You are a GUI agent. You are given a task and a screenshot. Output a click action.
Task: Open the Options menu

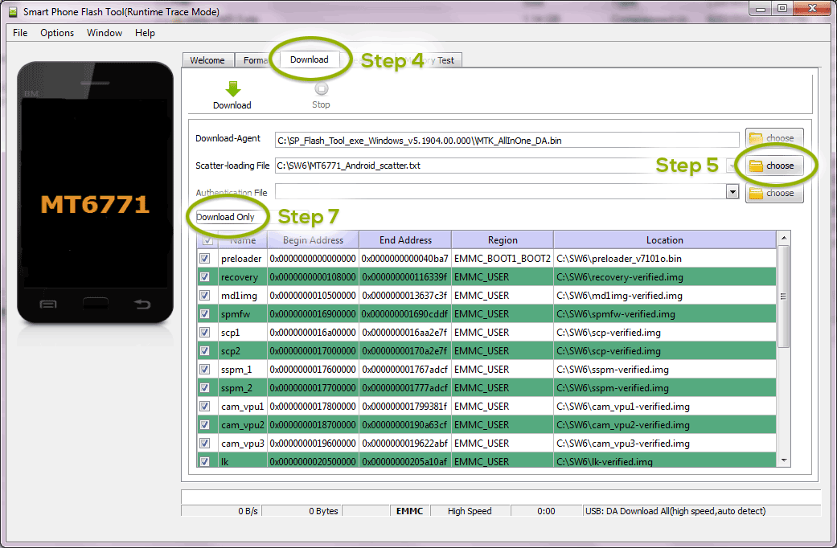pyautogui.click(x=57, y=33)
